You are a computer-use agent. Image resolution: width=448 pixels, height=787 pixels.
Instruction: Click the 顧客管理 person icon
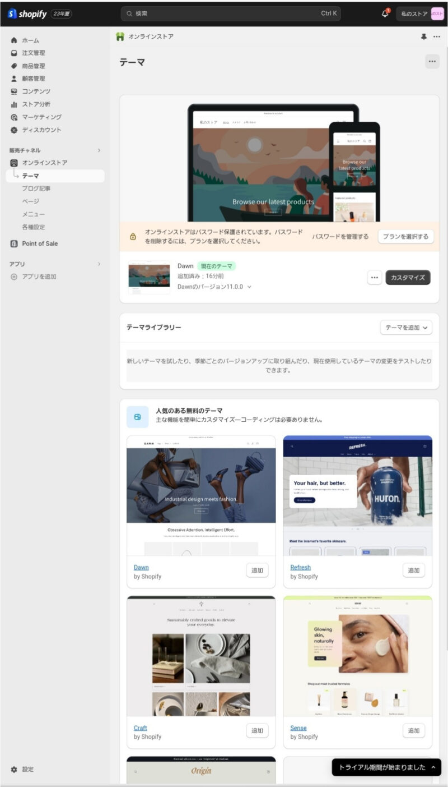coord(14,79)
